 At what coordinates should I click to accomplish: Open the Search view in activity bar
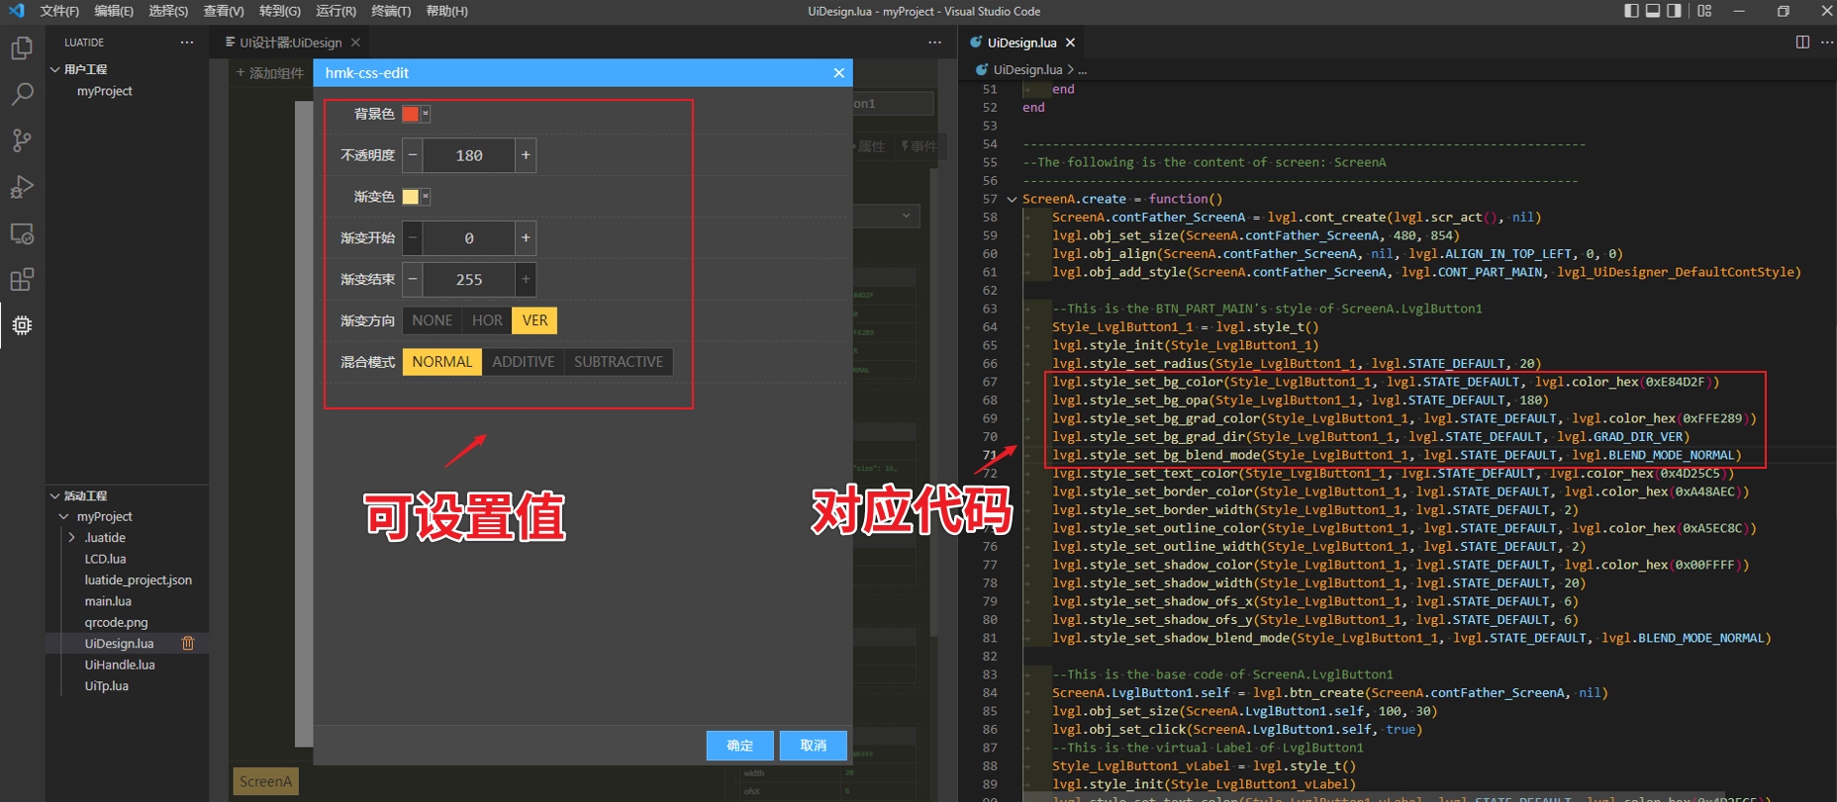click(22, 95)
